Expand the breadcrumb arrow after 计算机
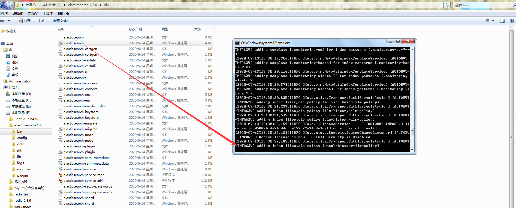 (x=39, y=5)
